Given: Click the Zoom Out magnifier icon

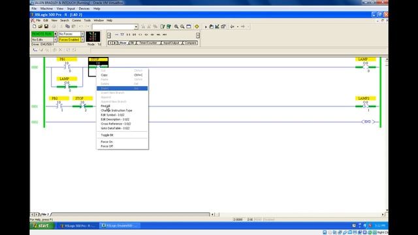Looking at the screenshot, I should pos(182,27).
